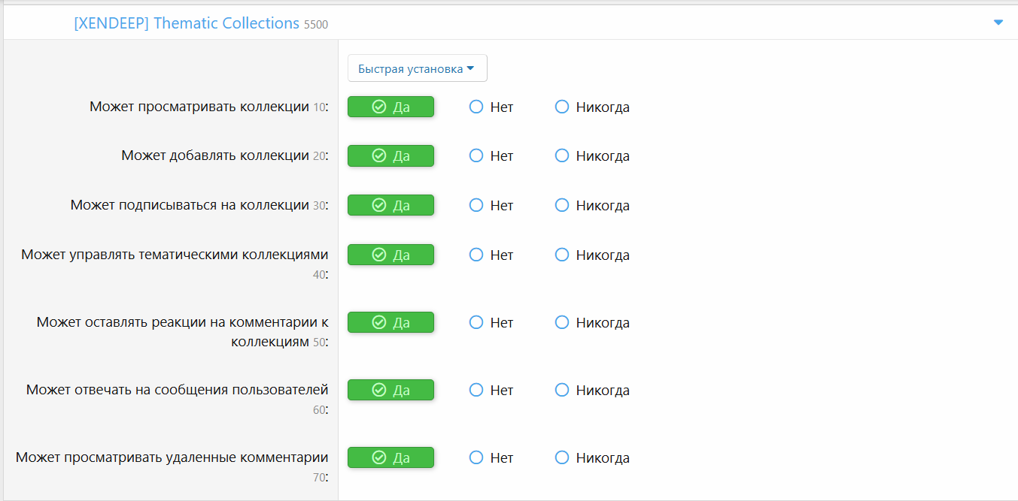Click Да for Может управлять тематическими коллекциями
1018x501 pixels.
point(390,255)
